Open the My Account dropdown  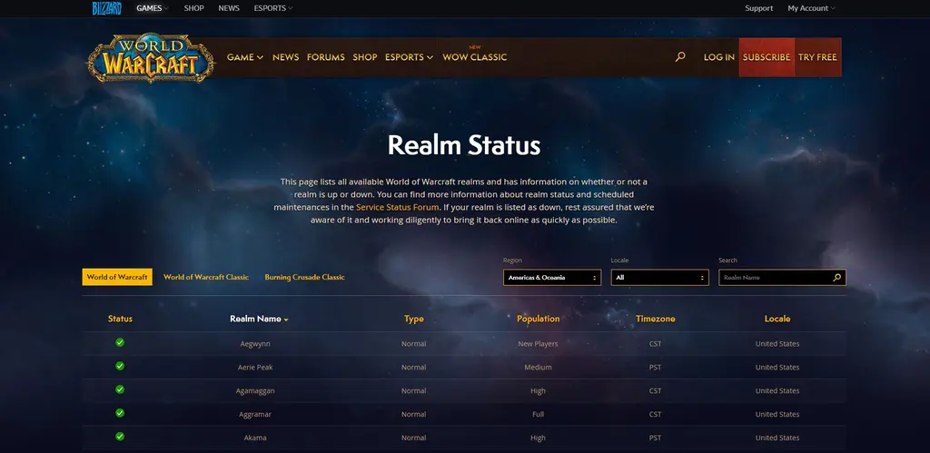pos(811,8)
